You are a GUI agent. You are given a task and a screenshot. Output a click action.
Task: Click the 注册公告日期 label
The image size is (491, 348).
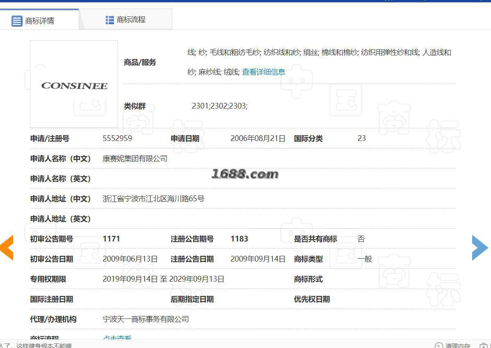point(192,259)
